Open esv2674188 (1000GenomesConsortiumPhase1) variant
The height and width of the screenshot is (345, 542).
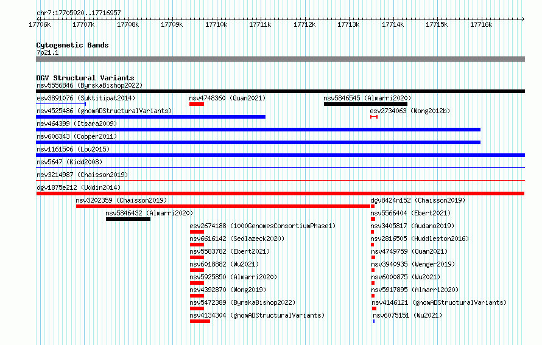click(262, 226)
